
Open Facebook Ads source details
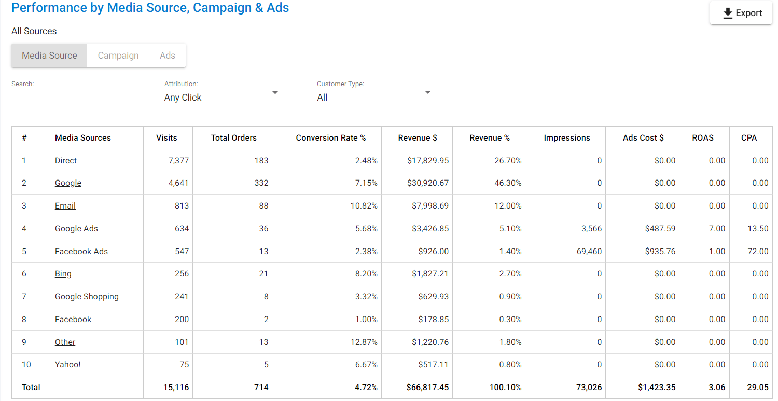(81, 252)
